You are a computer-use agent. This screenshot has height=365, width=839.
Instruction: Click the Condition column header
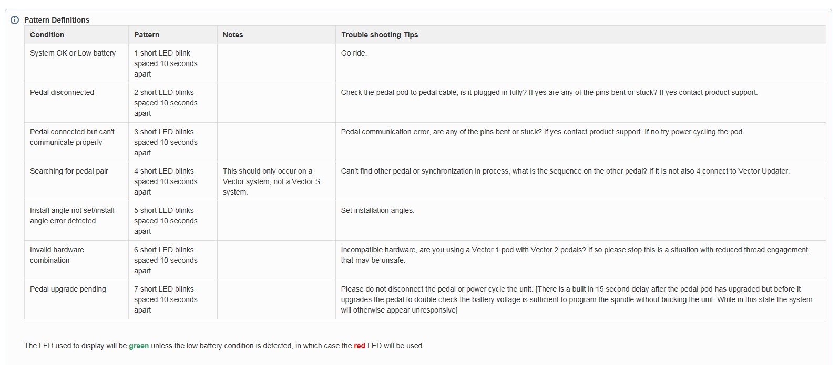tap(47, 35)
